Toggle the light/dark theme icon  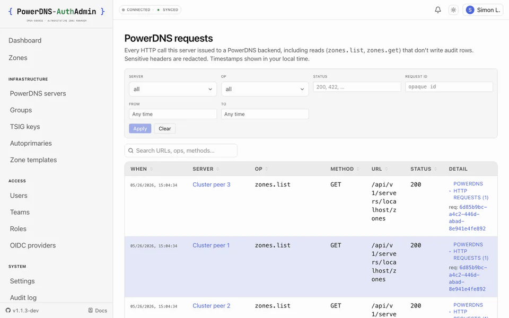point(453,10)
